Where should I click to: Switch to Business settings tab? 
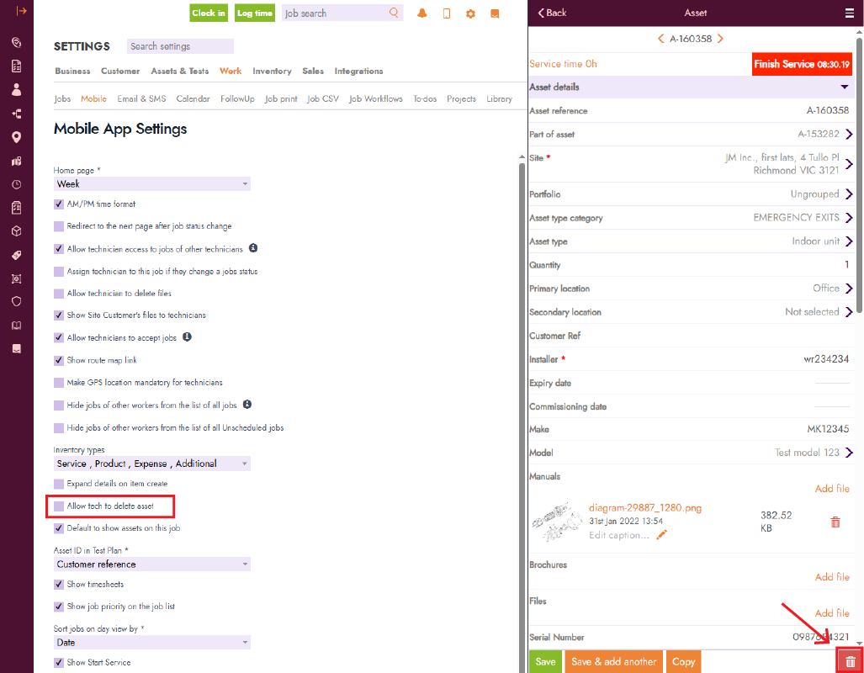pyautogui.click(x=72, y=72)
